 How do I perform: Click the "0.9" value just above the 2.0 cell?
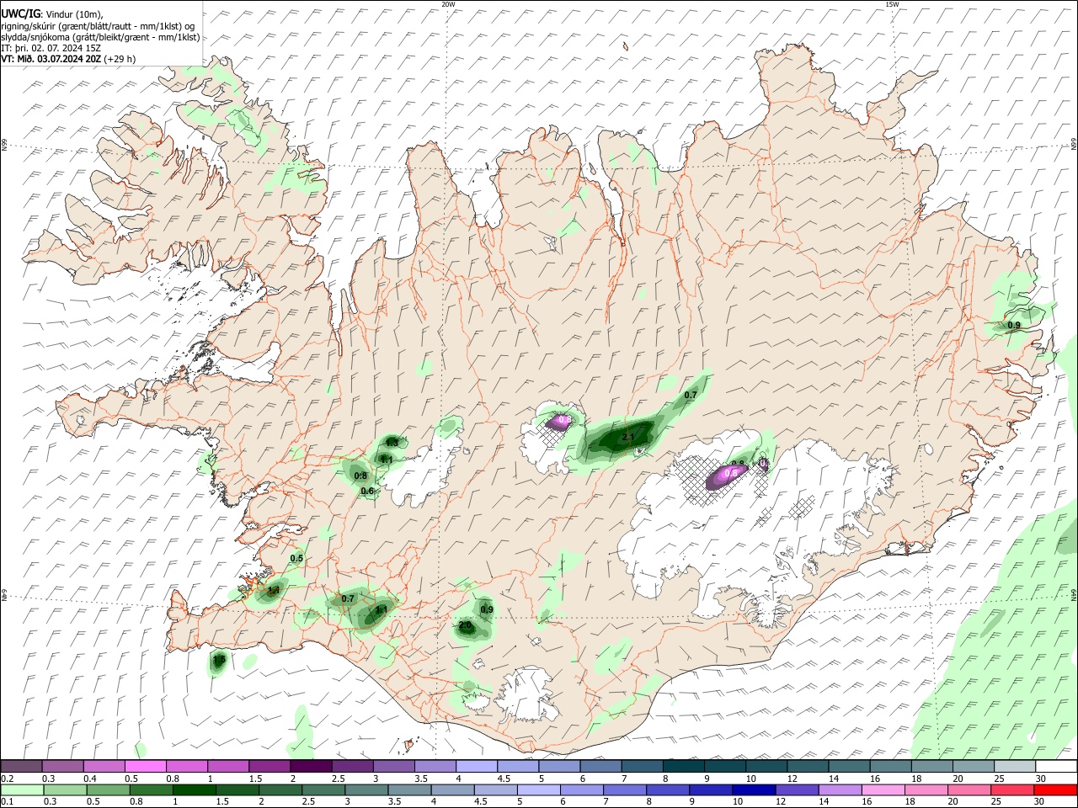click(487, 609)
